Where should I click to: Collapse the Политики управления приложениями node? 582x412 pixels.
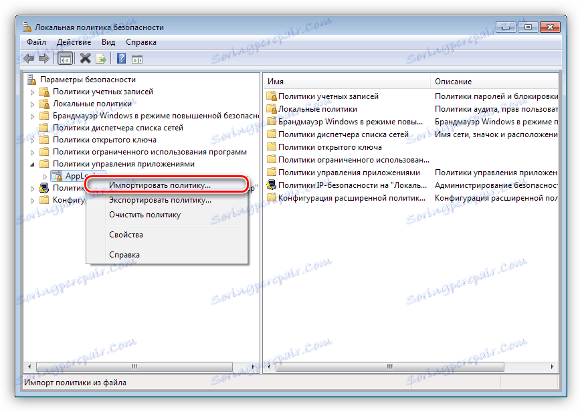tap(32, 165)
